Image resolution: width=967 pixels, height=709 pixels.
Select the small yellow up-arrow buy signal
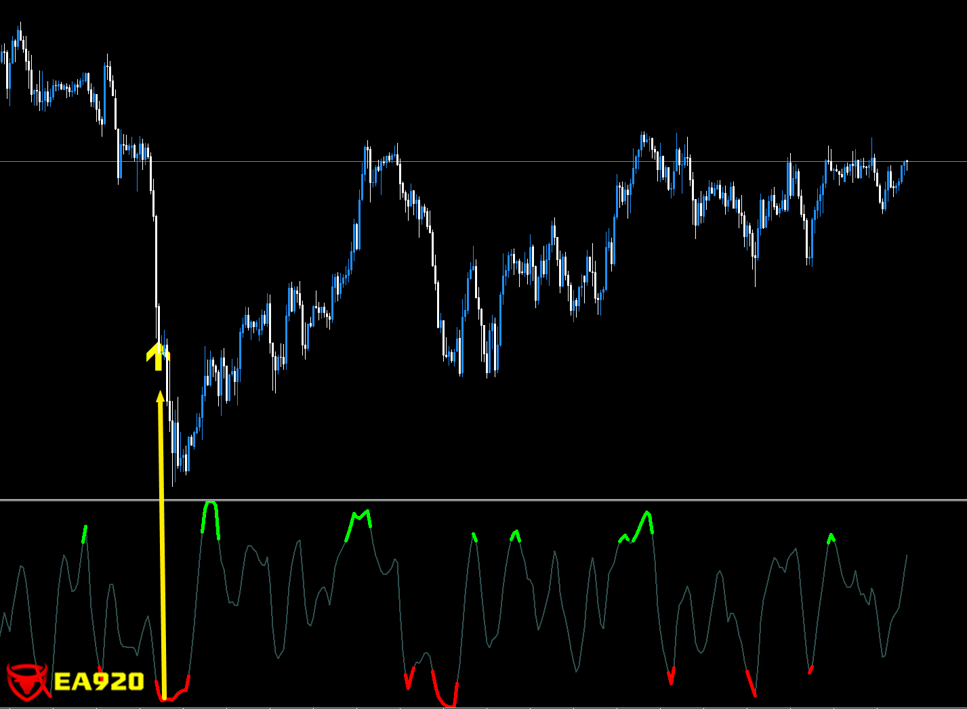(158, 356)
